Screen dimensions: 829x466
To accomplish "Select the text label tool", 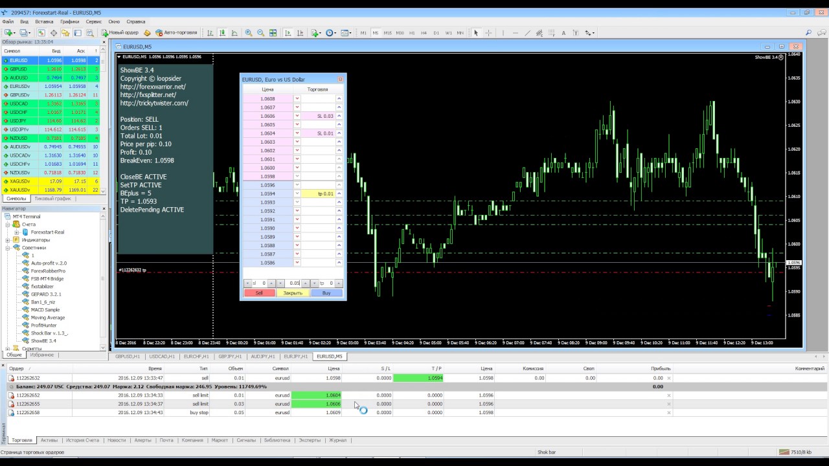I will point(576,32).
